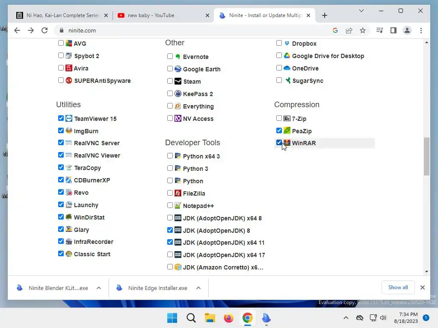
Task: Click the Google Drive triangle icon
Action: click(x=287, y=56)
